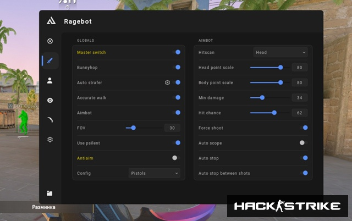Viewport: 352px width, 221px height.
Task: Open the folder icon at the sidebar bottom
Action: point(50,193)
